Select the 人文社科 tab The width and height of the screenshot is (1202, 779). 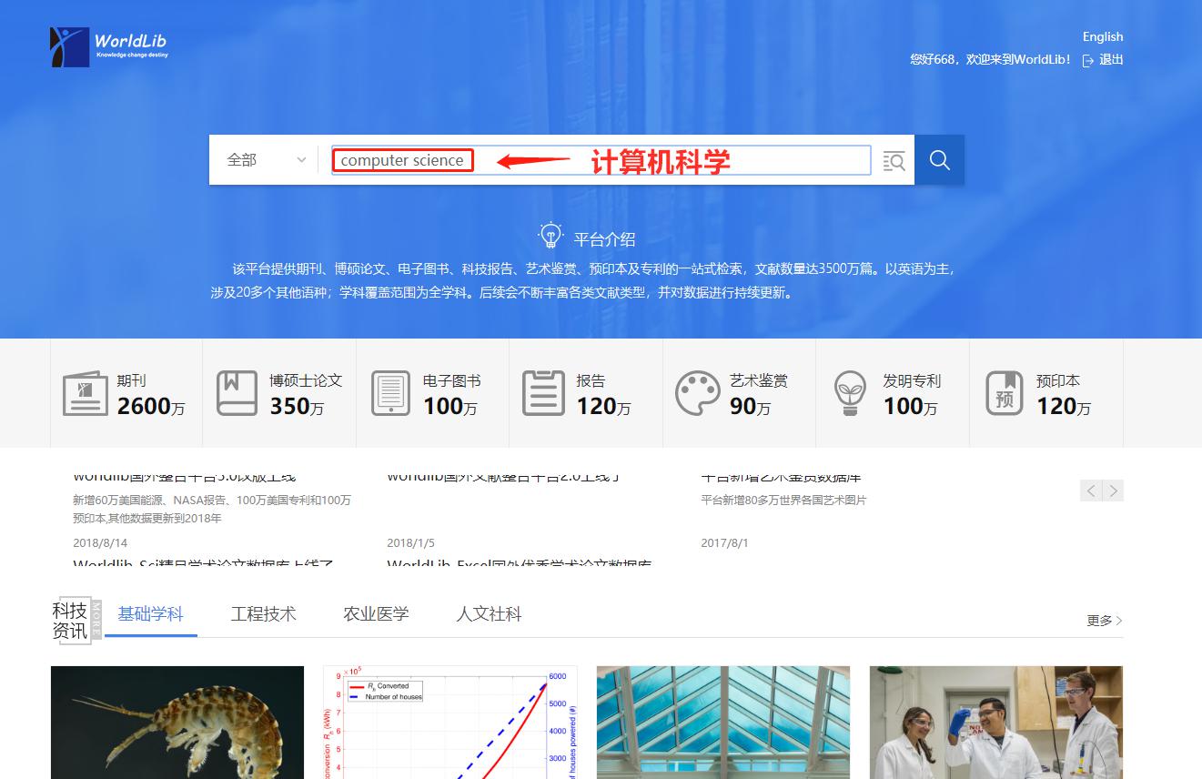(x=489, y=614)
